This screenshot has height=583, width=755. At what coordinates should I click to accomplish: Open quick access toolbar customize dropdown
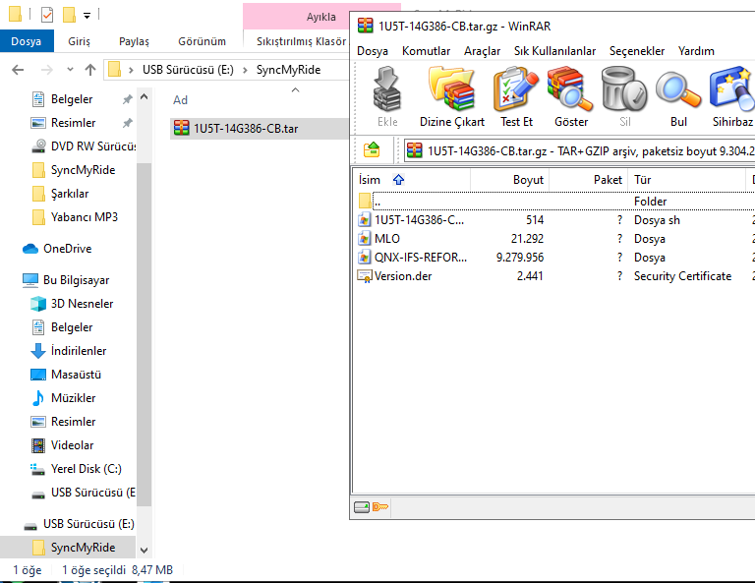(x=87, y=16)
